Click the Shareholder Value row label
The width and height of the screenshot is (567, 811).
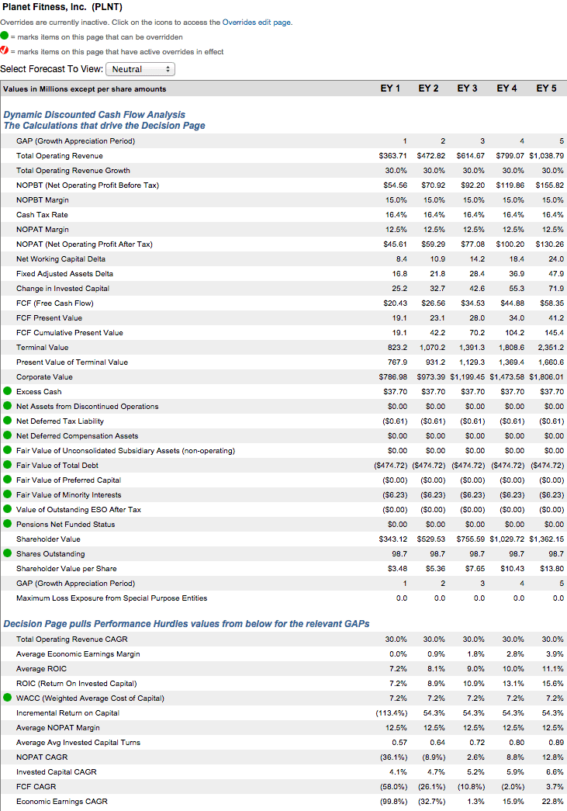coord(48,539)
